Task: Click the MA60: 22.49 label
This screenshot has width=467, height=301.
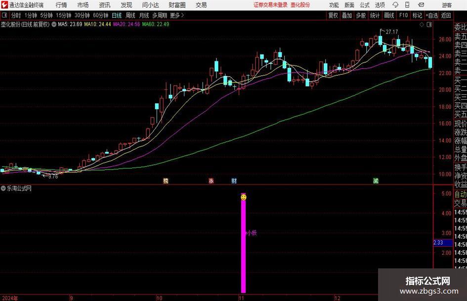Action: 156,24
